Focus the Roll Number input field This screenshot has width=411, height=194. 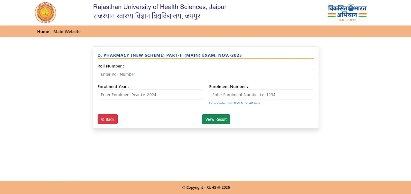206,74
